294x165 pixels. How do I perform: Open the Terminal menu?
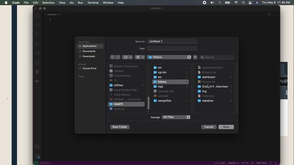[x=93, y=3]
